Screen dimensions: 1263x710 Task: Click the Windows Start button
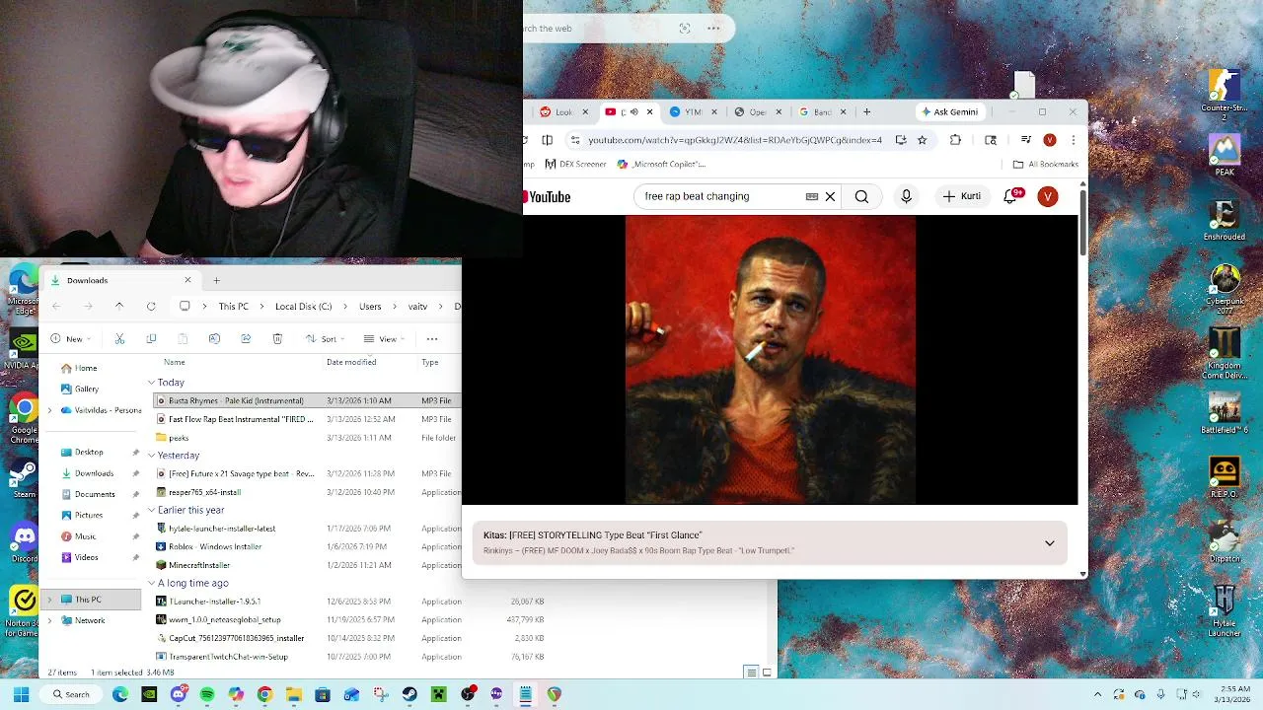tap(21, 694)
